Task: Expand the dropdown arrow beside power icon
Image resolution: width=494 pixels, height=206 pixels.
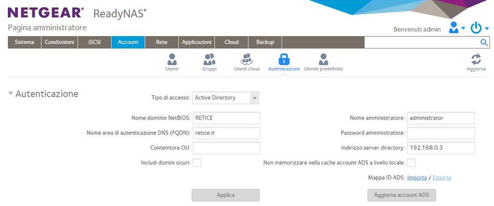Action: (x=487, y=28)
